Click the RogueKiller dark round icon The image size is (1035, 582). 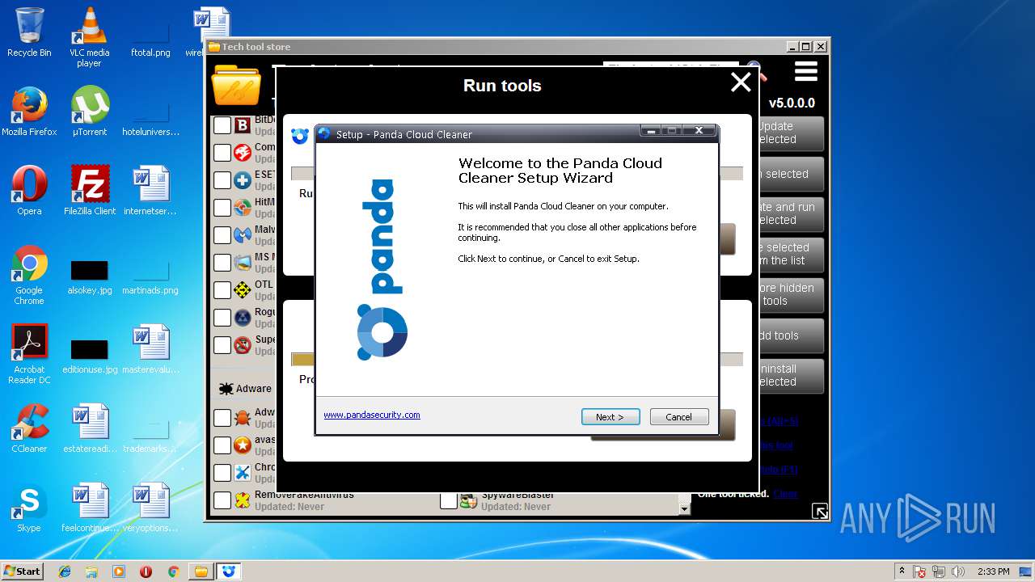pos(243,318)
